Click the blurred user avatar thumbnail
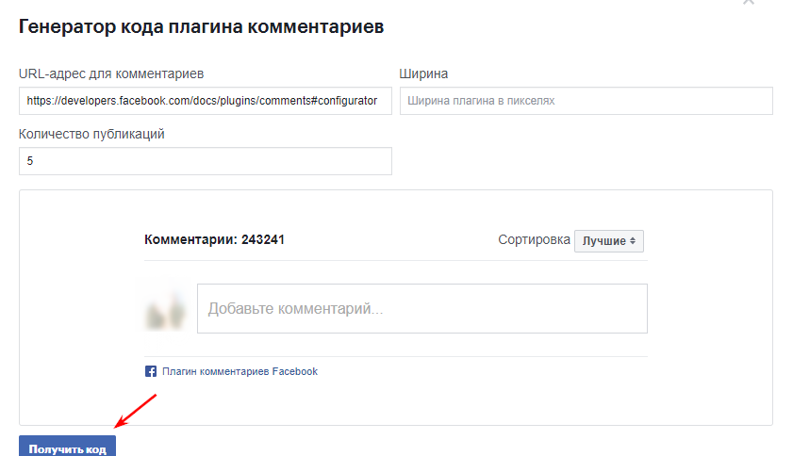 165,307
